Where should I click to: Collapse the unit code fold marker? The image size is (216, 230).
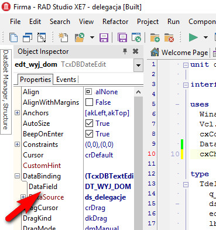click(186, 65)
